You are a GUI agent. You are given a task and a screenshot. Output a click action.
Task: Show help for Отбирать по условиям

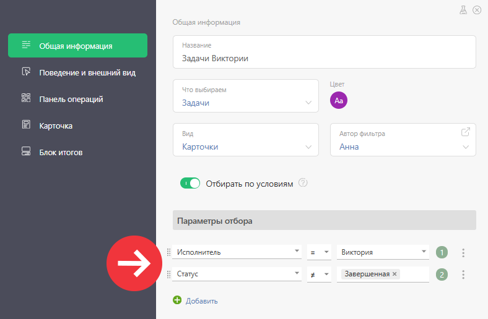click(303, 182)
